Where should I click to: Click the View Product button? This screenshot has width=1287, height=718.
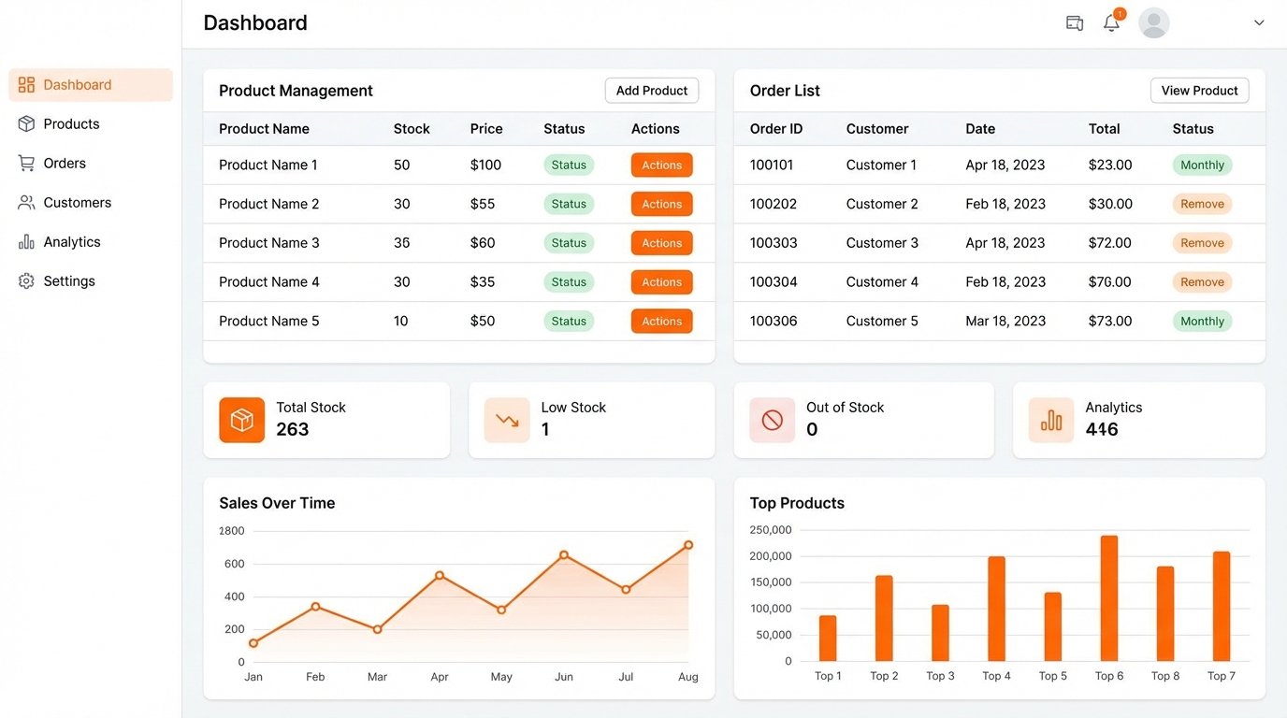tap(1199, 91)
